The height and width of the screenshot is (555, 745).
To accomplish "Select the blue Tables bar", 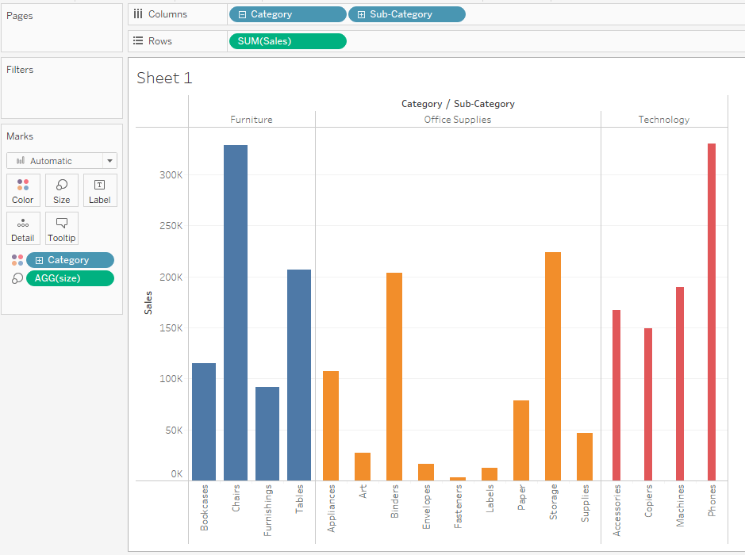I will point(299,375).
